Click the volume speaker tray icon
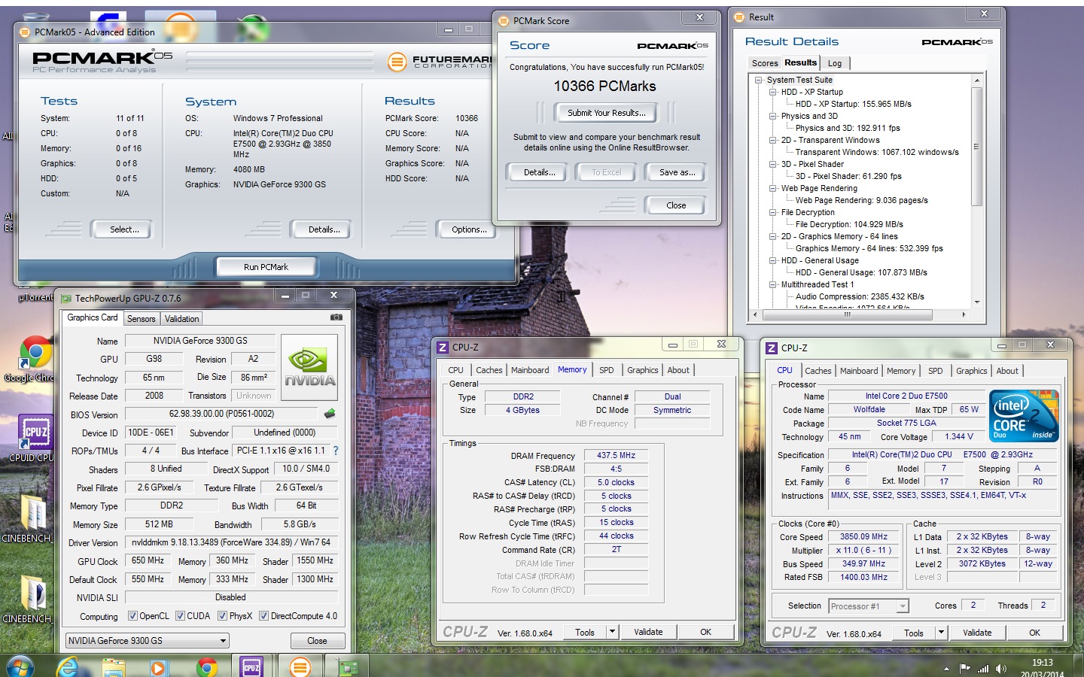The width and height of the screenshot is (1084, 677). (x=1001, y=668)
